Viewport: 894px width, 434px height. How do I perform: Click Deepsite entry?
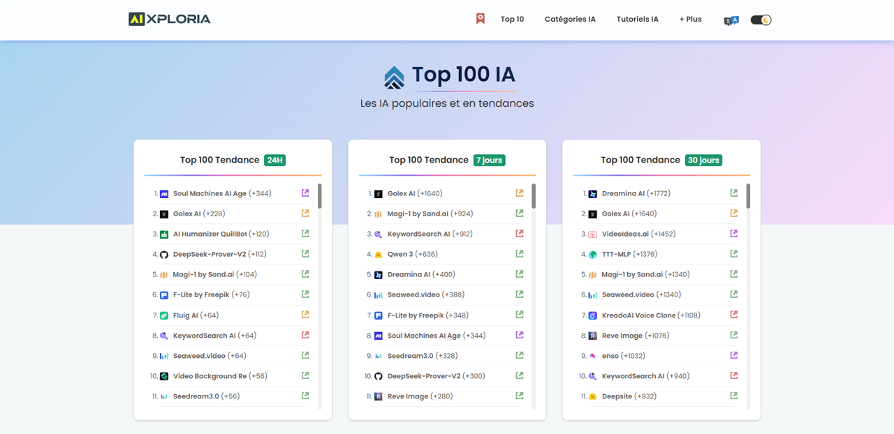click(617, 396)
